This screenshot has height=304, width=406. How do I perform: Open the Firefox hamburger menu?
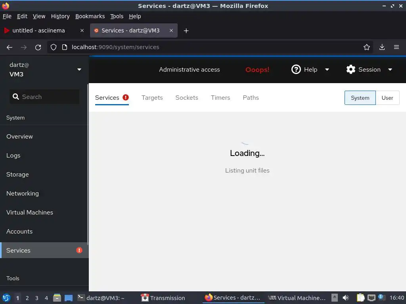(x=396, y=47)
